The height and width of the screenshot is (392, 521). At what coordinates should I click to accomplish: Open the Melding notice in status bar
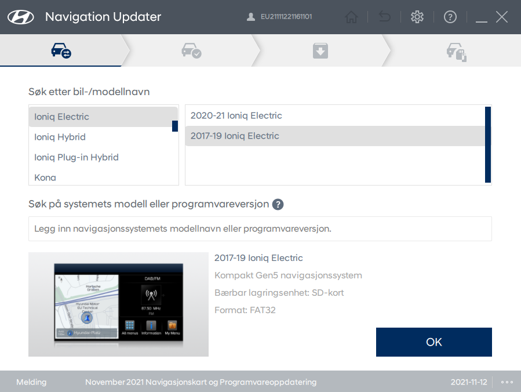click(31, 382)
